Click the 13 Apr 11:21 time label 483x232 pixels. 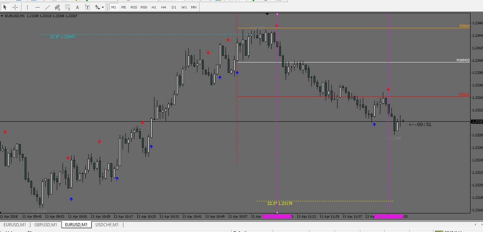306,216
